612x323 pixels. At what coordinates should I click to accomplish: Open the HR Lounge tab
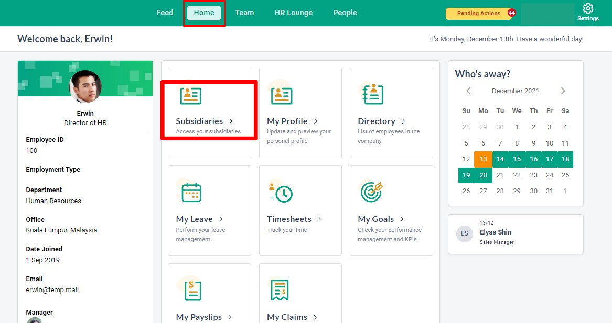pos(294,13)
